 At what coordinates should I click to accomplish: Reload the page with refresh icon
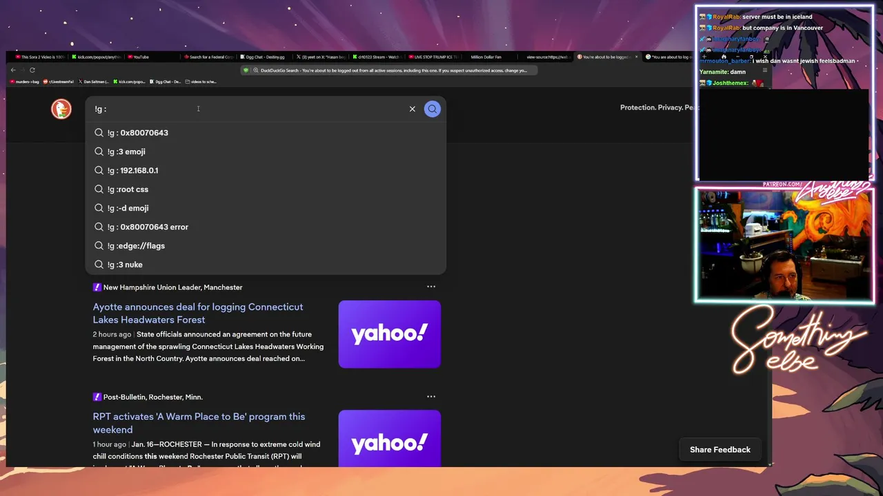click(32, 70)
